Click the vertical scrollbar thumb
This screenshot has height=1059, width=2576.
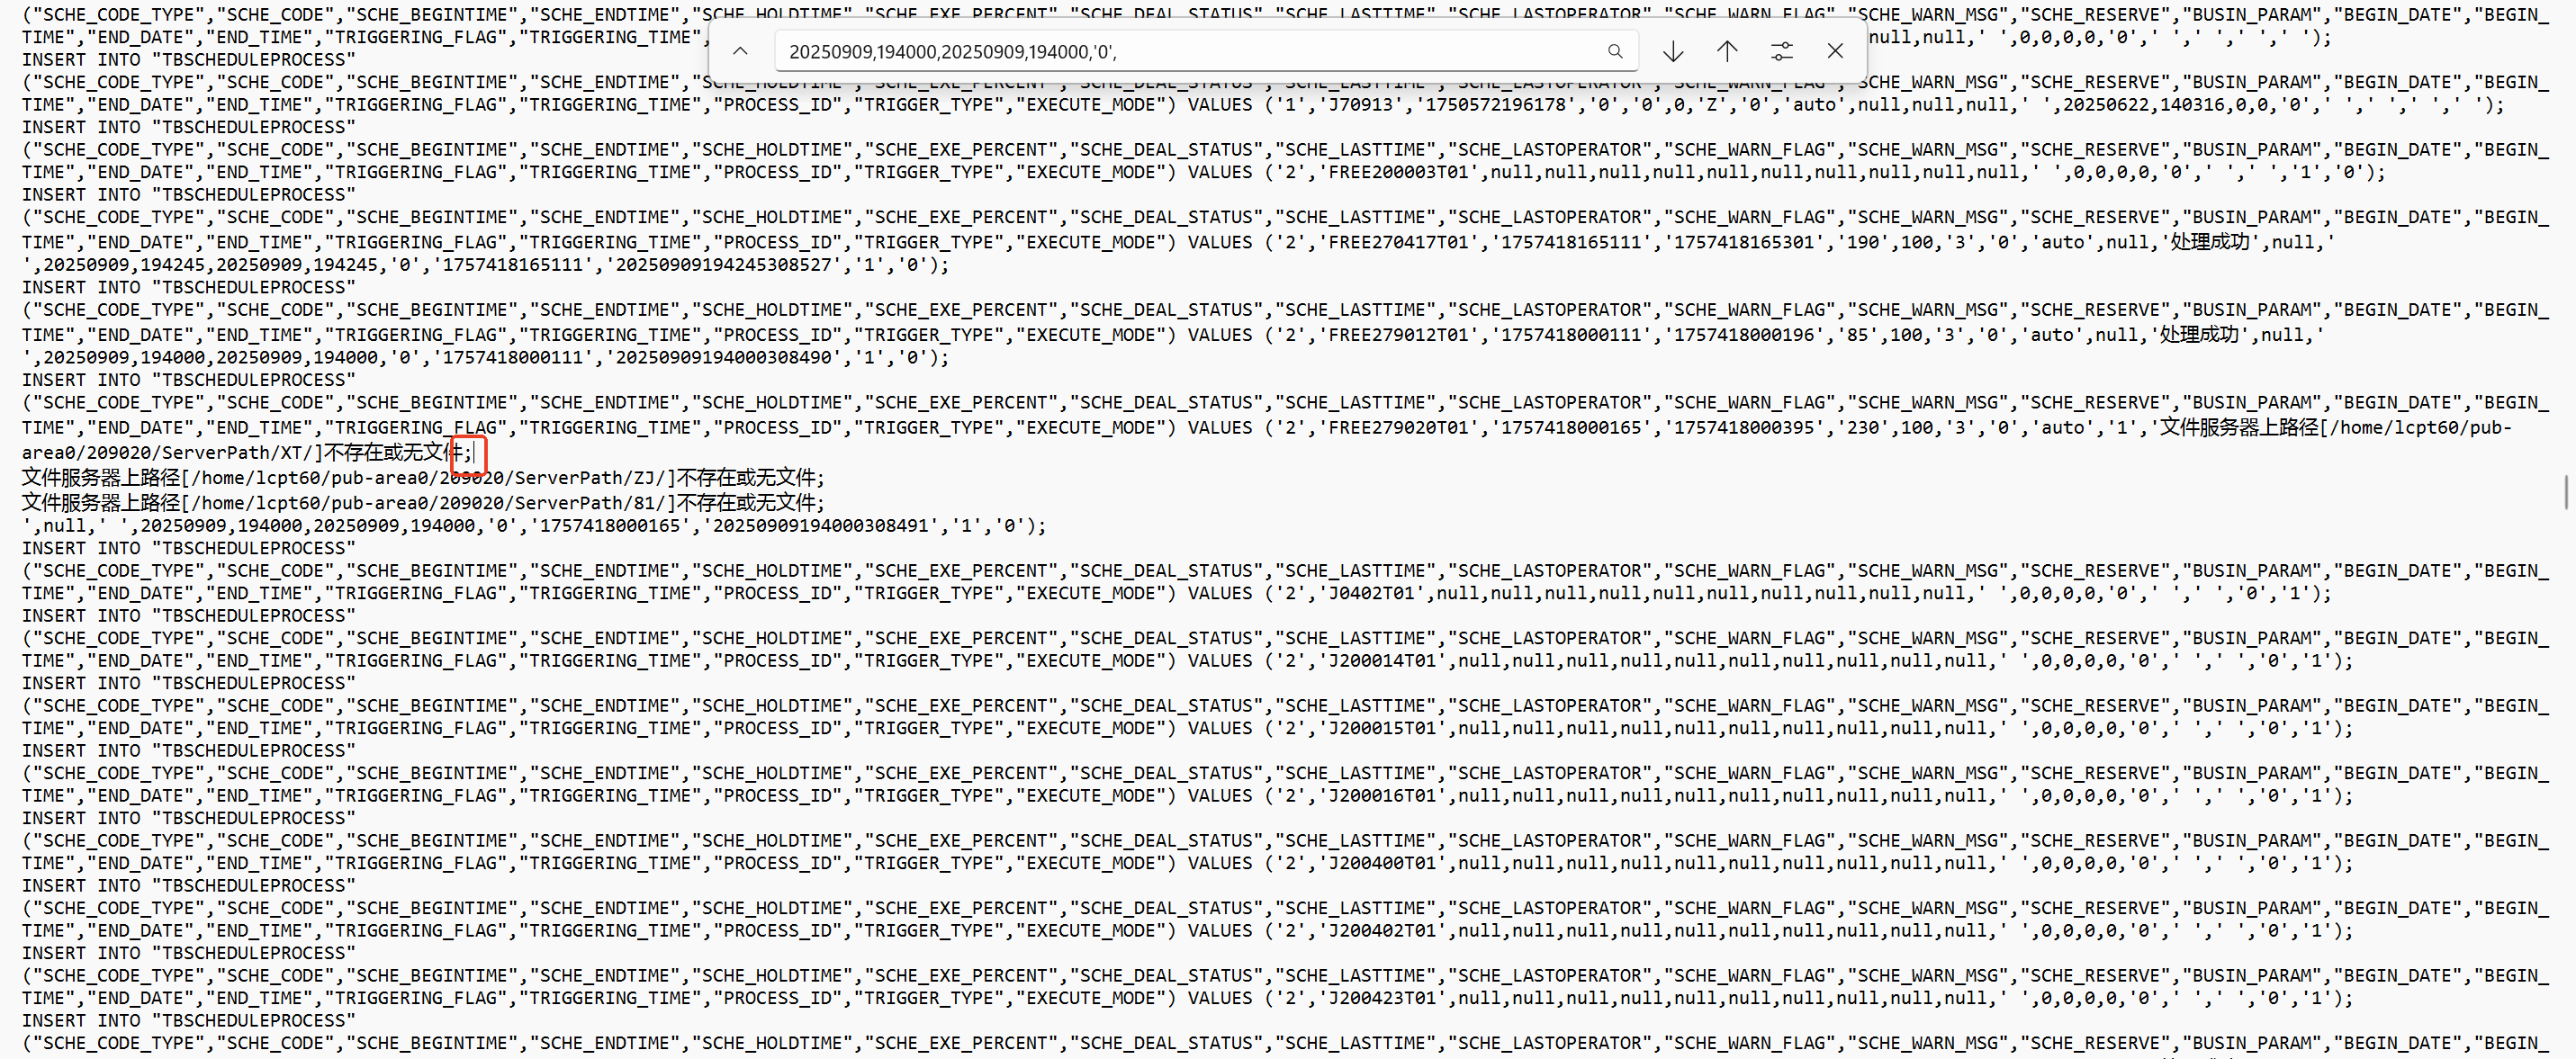point(2566,492)
